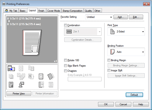This screenshot has width=152, height=110.
Task: Click the Entry Example 2,4,6-10 text
Action: [x=80, y=75]
